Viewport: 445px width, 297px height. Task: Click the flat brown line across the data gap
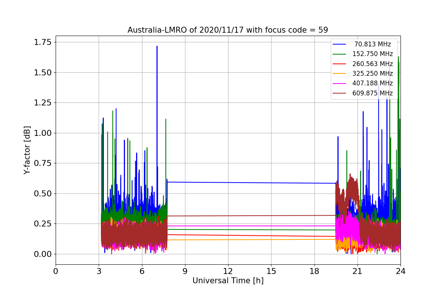click(251, 216)
